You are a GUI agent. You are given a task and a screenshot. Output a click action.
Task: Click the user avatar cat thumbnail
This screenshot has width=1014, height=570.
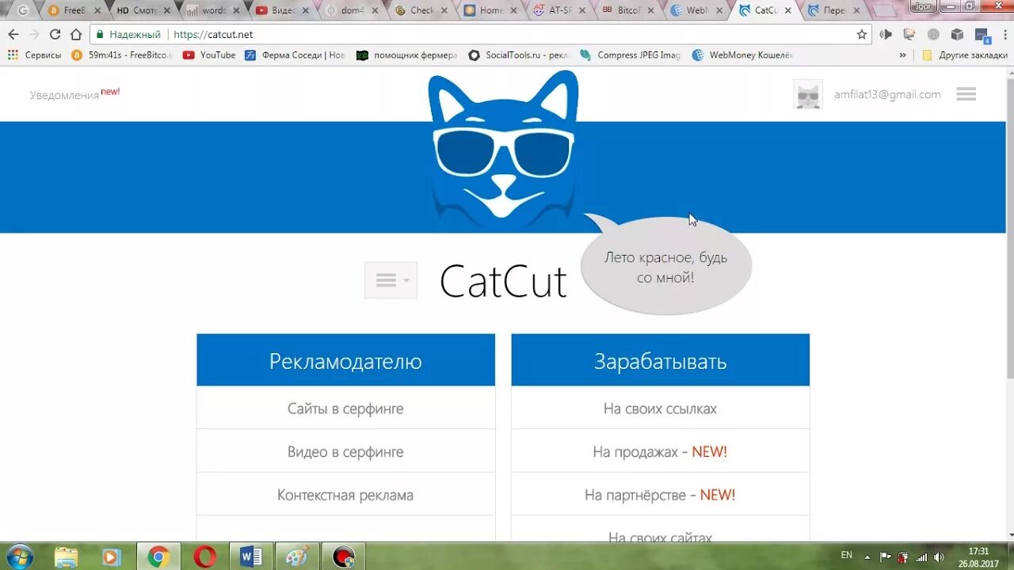[808, 94]
